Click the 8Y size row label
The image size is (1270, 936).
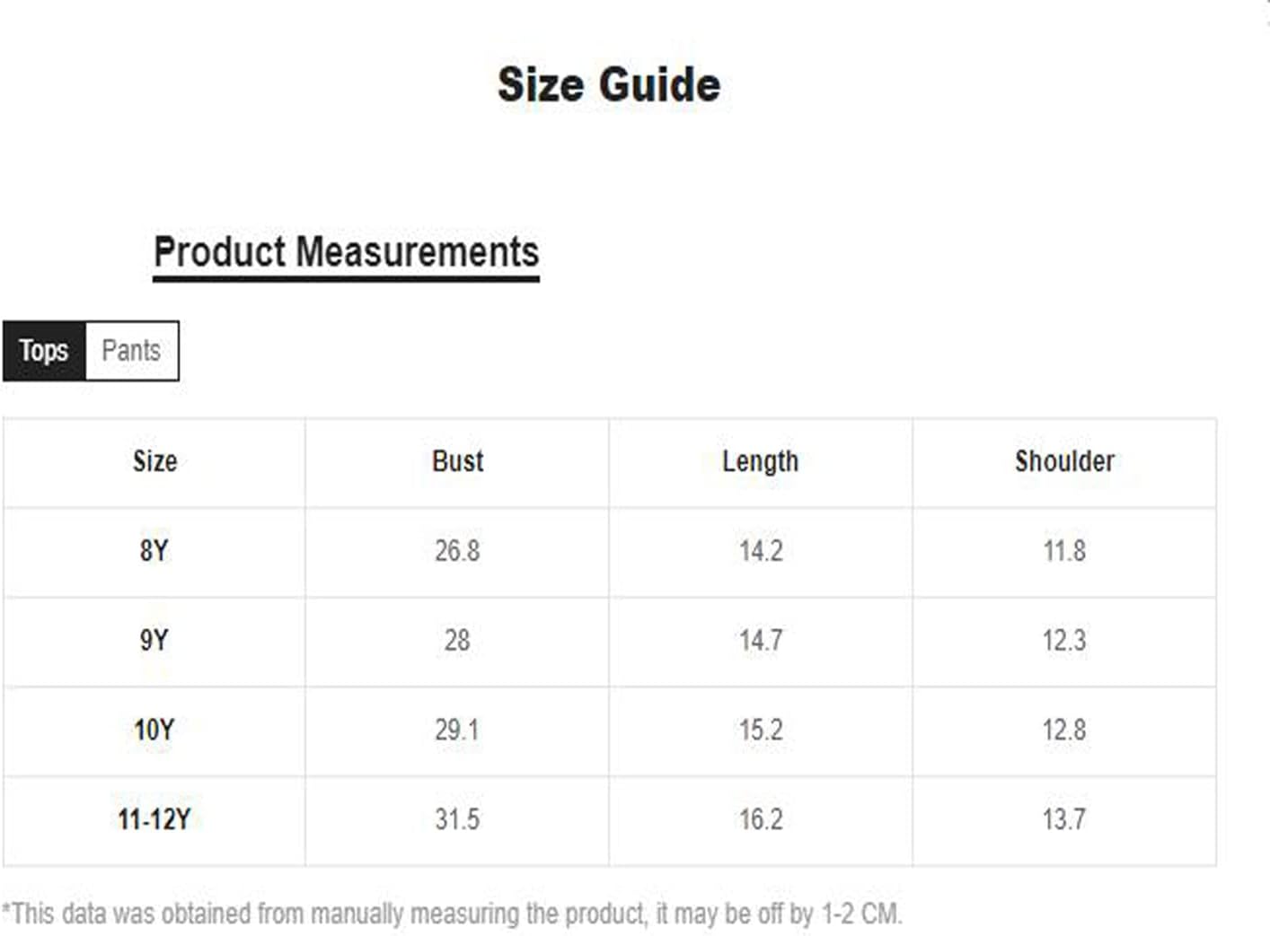154,550
